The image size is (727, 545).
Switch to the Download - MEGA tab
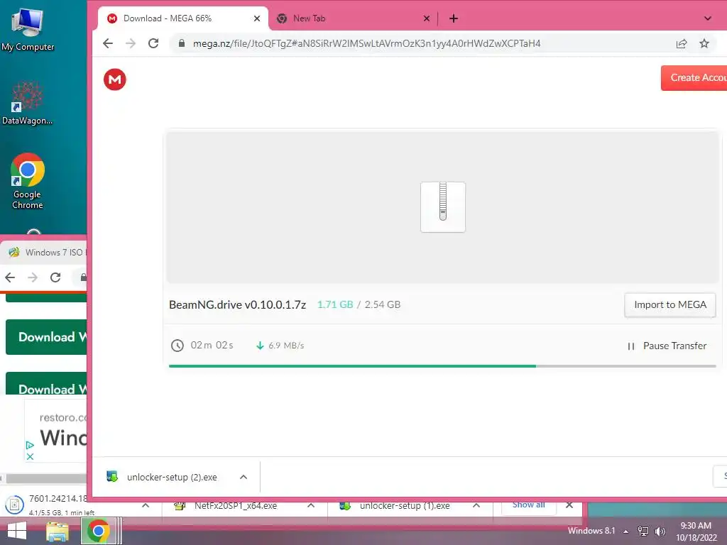pyautogui.click(x=183, y=18)
